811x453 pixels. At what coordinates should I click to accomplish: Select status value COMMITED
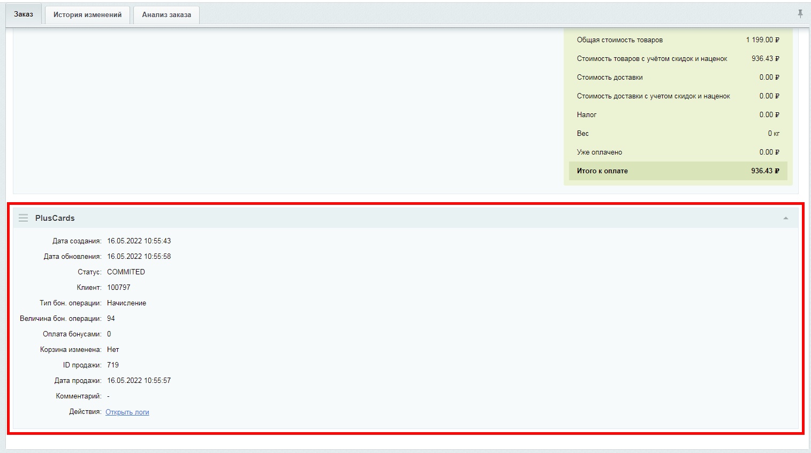126,272
